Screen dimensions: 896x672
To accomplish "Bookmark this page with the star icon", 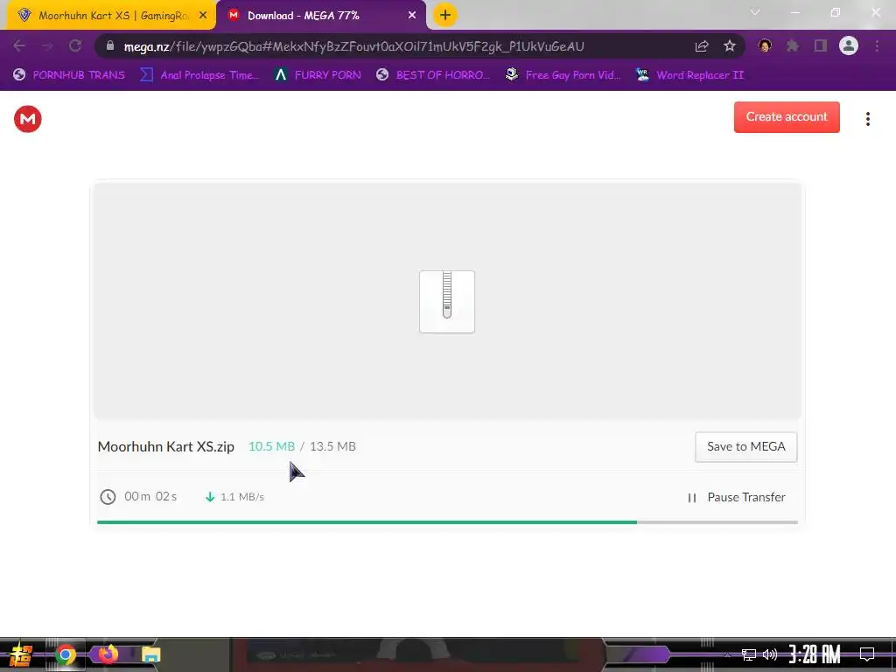I will [730, 46].
